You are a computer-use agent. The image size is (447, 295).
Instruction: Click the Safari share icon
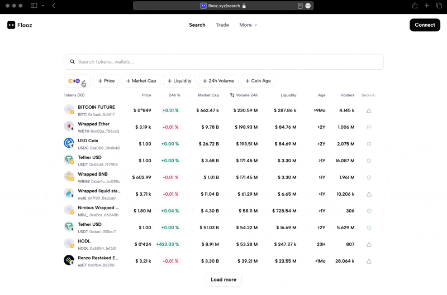coord(415,6)
